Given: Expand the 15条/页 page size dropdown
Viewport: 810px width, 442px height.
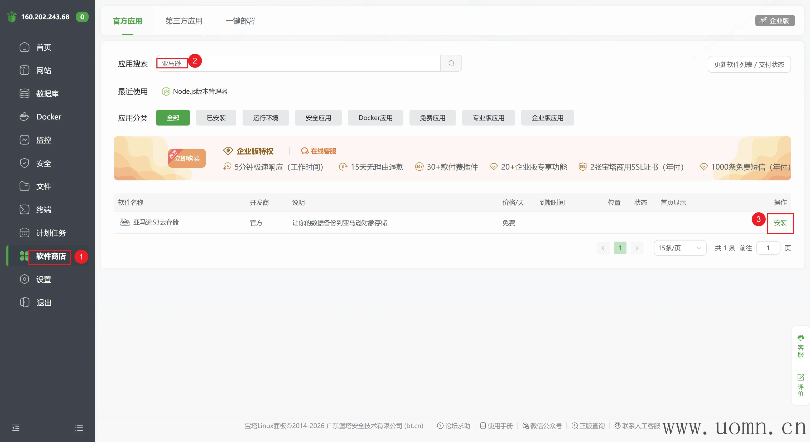Looking at the screenshot, I should point(680,248).
